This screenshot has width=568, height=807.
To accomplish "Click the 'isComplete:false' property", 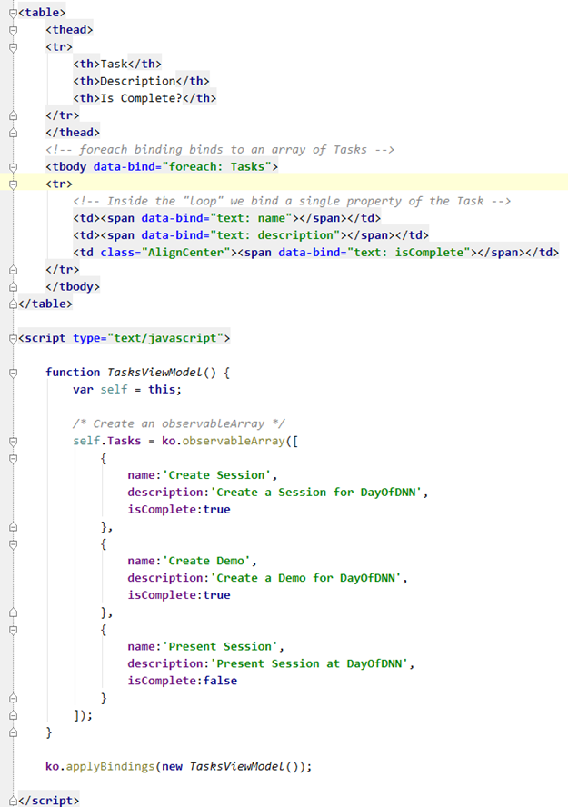I will tap(182, 681).
